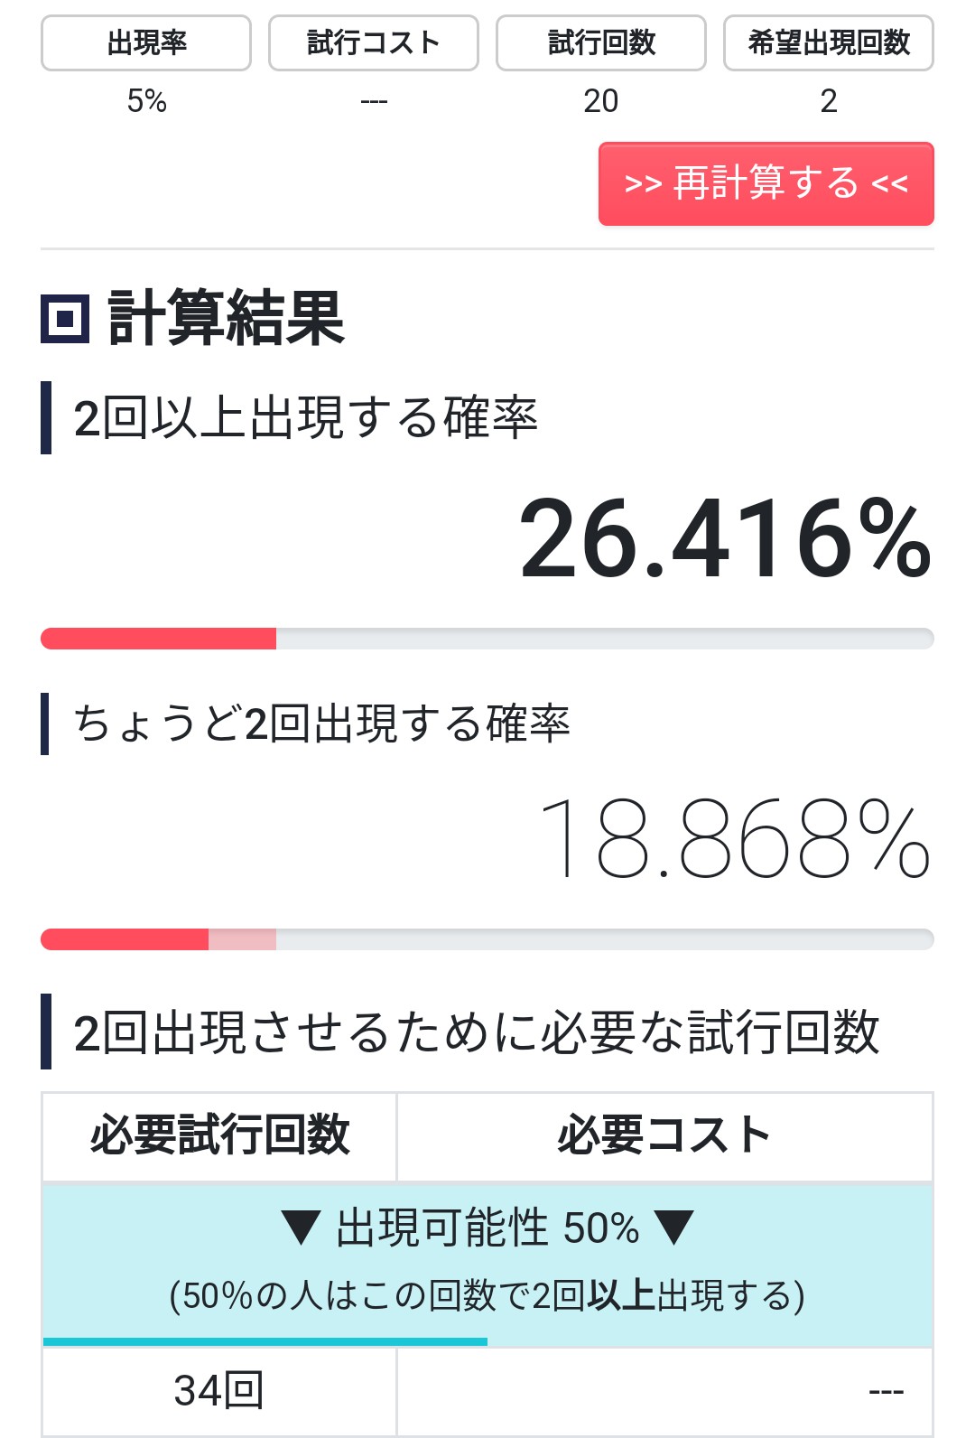Click the 26.416% probability result
The width and height of the screenshot is (975, 1438).
[x=725, y=539]
